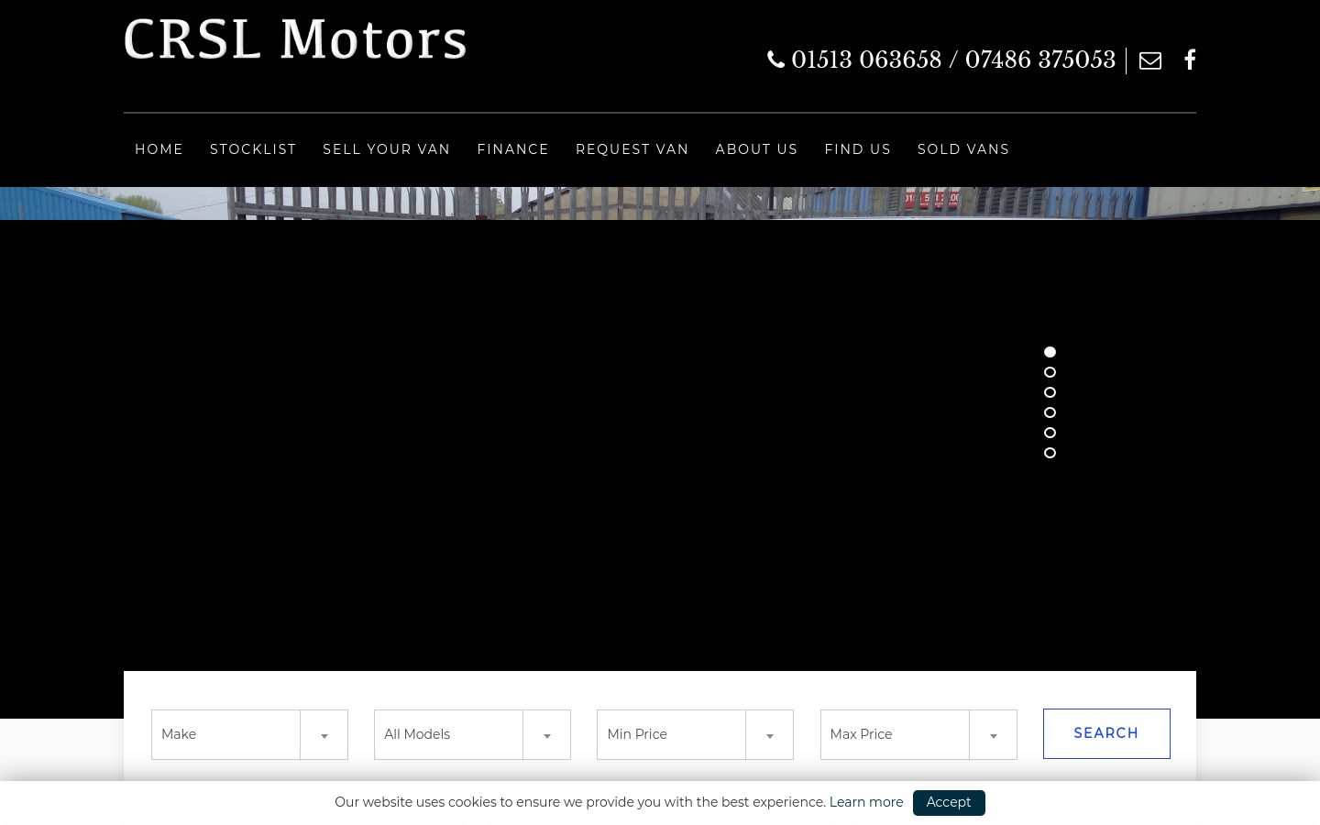The height and width of the screenshot is (825, 1320).
Task: Open the All Models dropdown
Action: click(x=472, y=734)
